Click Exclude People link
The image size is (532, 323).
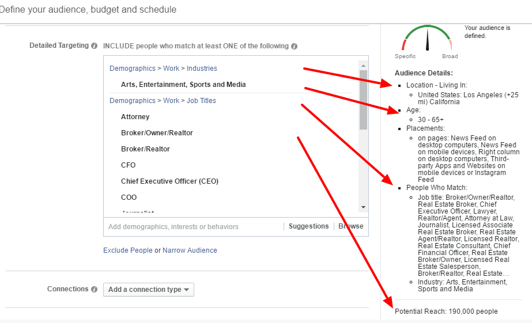[127, 250]
